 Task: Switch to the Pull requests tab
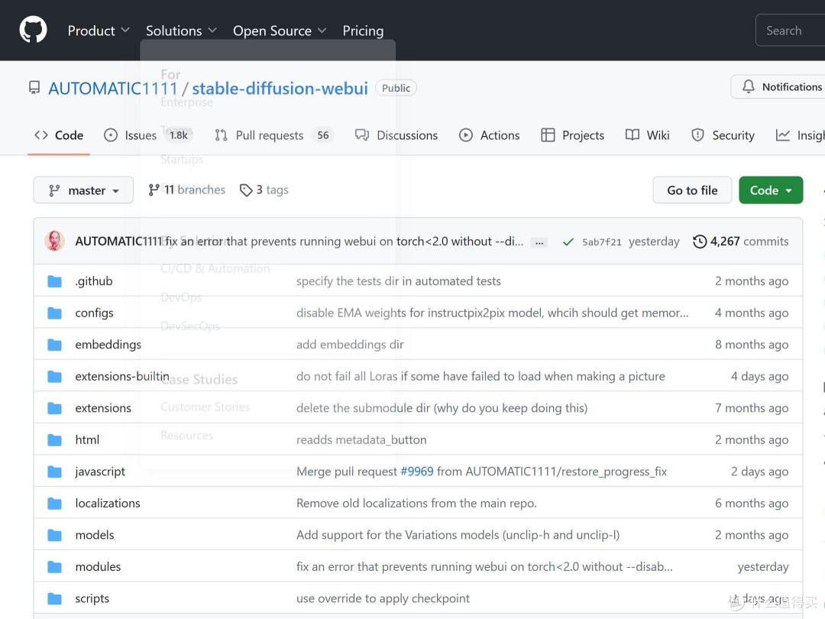pyautogui.click(x=269, y=135)
